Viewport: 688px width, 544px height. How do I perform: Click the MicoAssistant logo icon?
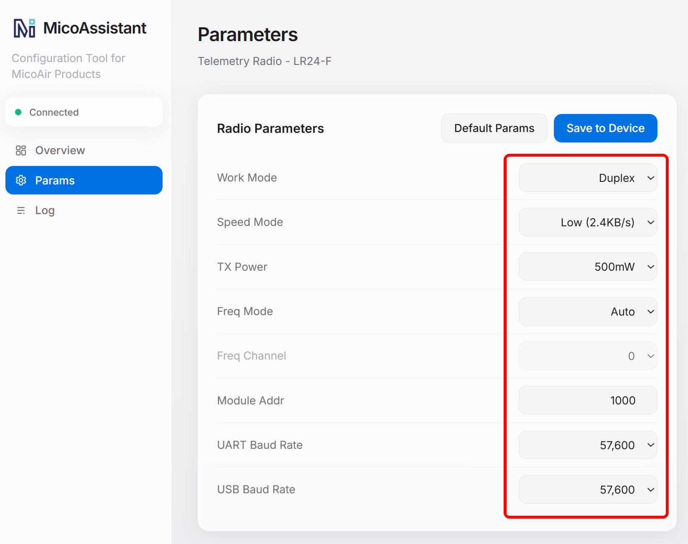(24, 28)
